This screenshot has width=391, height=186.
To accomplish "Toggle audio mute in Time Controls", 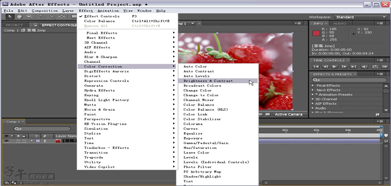I will point(364,67).
